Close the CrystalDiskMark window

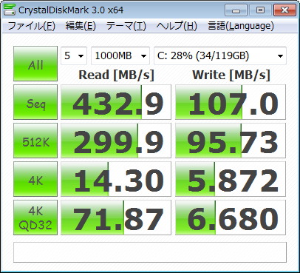click(284, 10)
